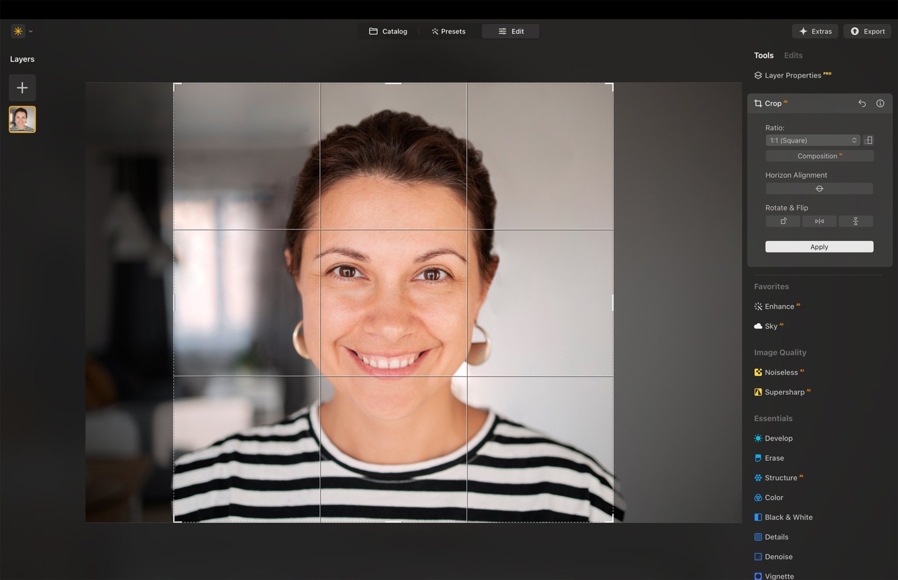Open the Ratio 1:1 (Square) dropdown
The image size is (898, 580).
pos(812,140)
